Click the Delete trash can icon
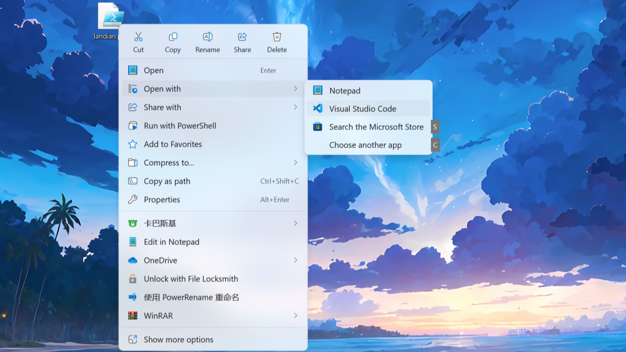Image resolution: width=626 pixels, height=352 pixels. [277, 37]
